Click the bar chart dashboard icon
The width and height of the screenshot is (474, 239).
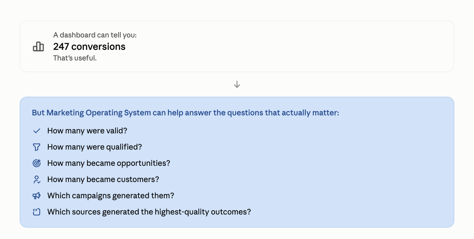coord(38,46)
